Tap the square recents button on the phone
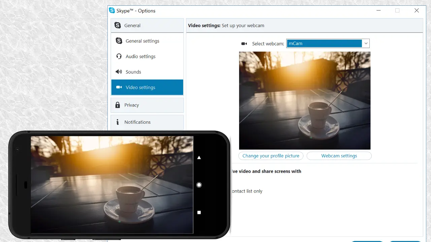Image resolution: width=431 pixels, height=242 pixels. pyautogui.click(x=199, y=212)
